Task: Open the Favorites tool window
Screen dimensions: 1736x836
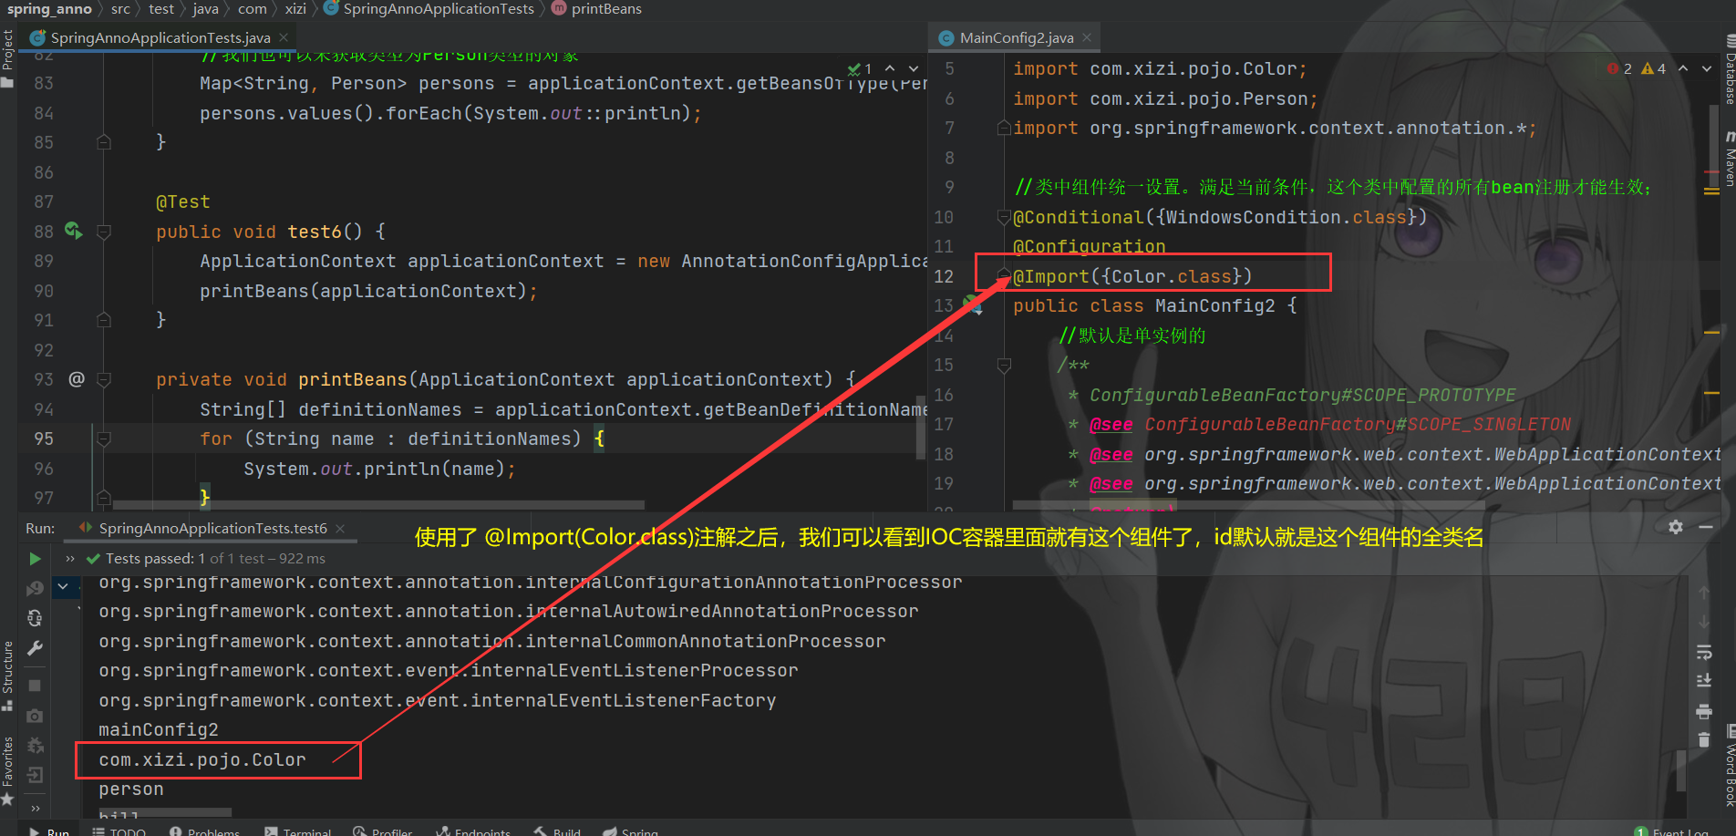Action: (7, 770)
